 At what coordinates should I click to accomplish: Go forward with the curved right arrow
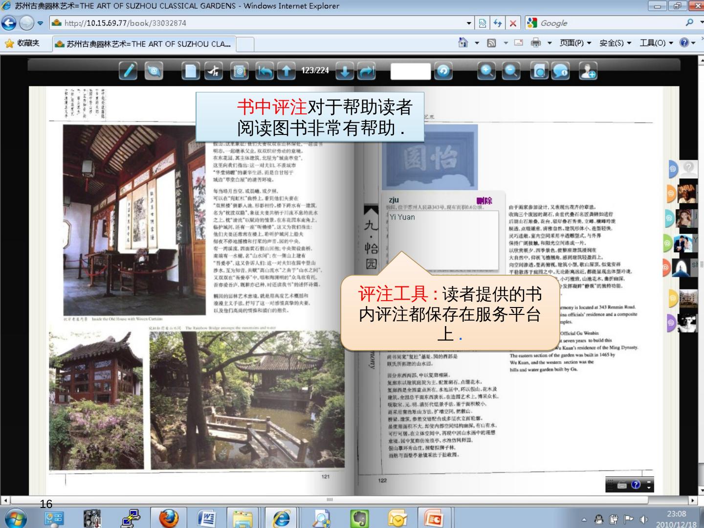click(367, 71)
